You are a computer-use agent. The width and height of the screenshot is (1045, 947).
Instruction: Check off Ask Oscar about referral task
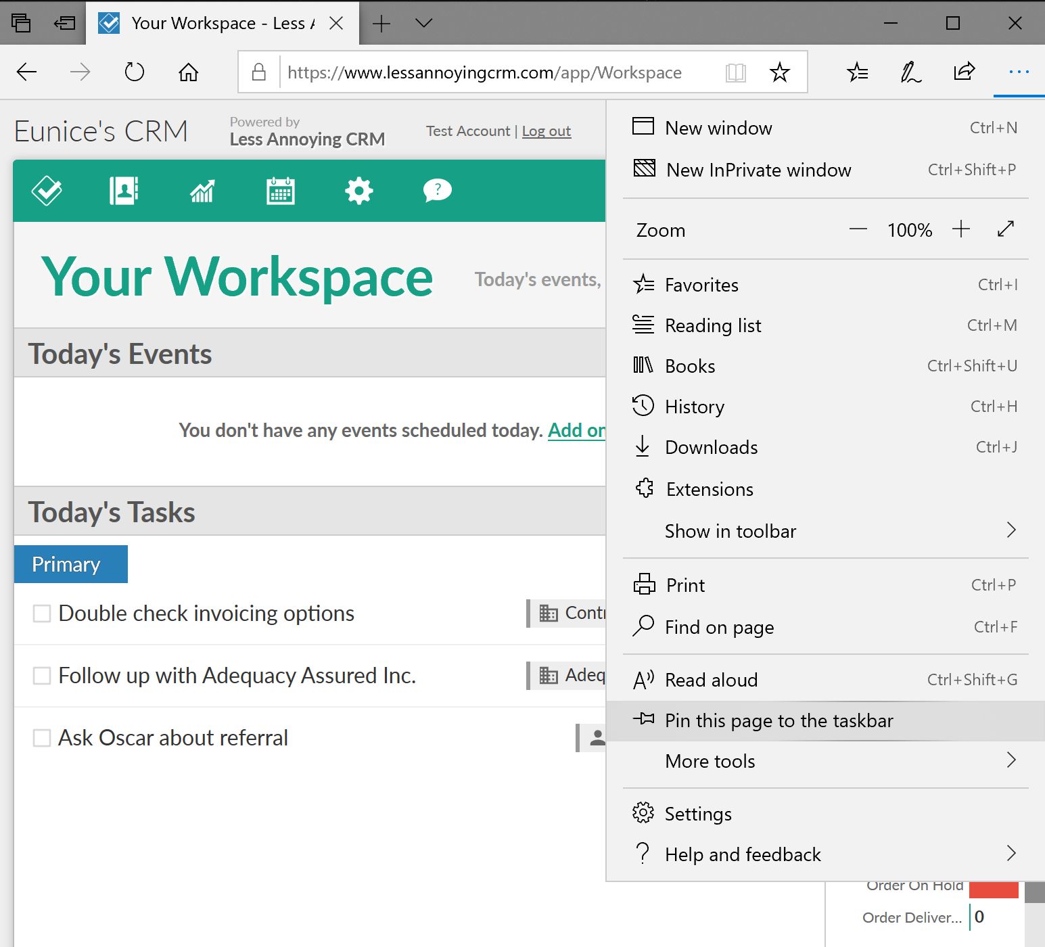(42, 738)
